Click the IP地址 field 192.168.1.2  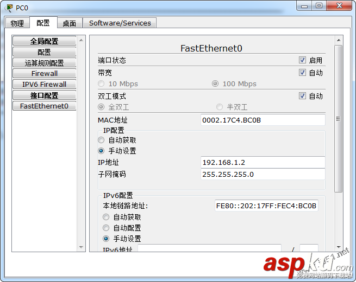pos(263,162)
